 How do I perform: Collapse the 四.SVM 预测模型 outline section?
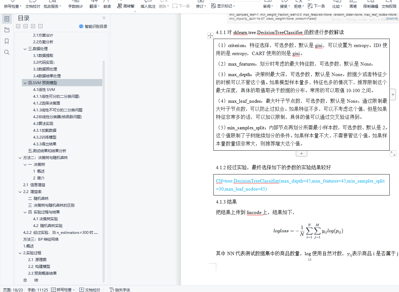tap(25, 83)
